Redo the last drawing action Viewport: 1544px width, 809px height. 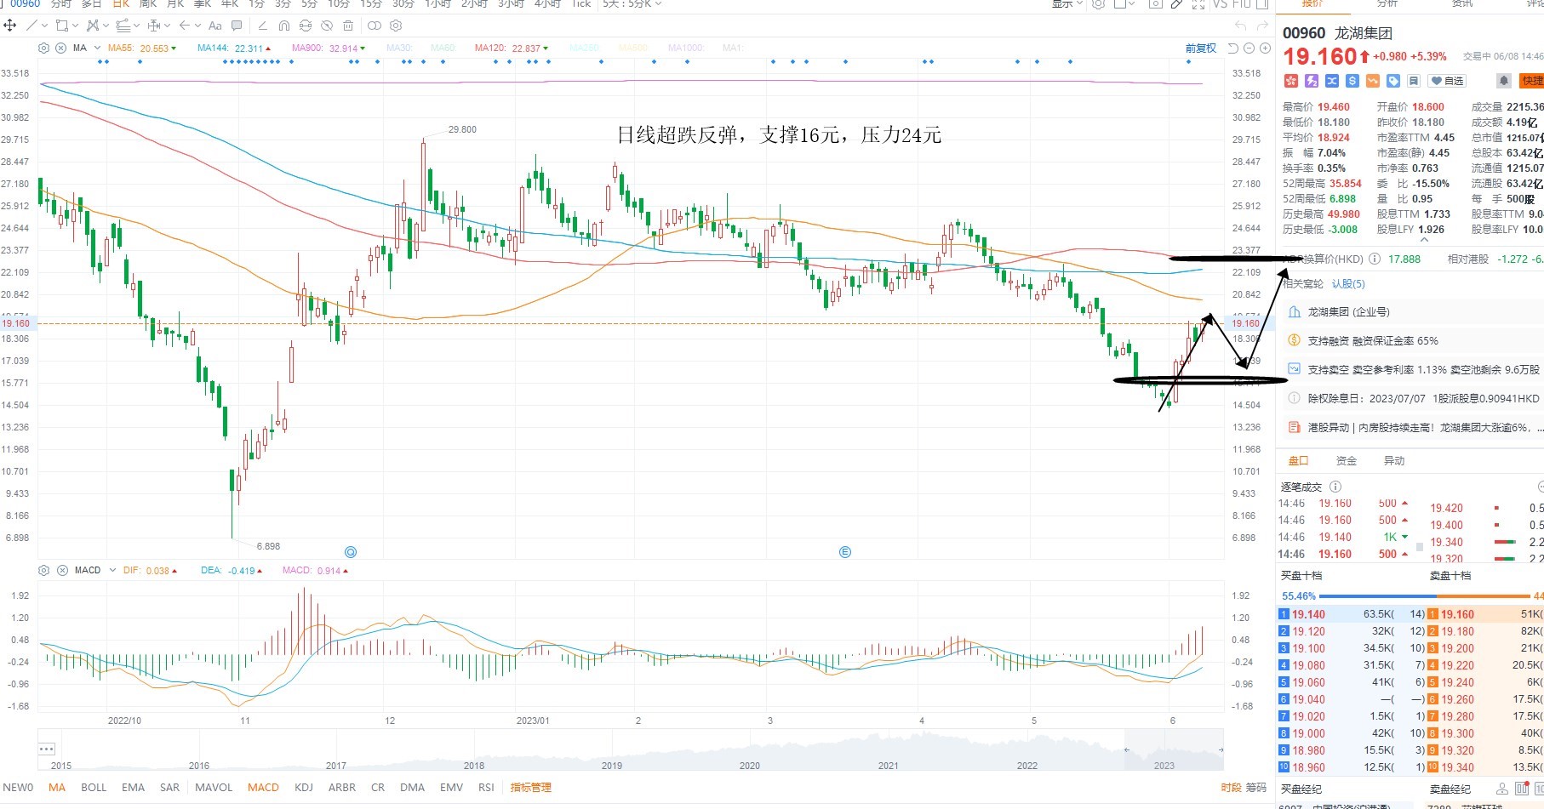(x=1263, y=26)
